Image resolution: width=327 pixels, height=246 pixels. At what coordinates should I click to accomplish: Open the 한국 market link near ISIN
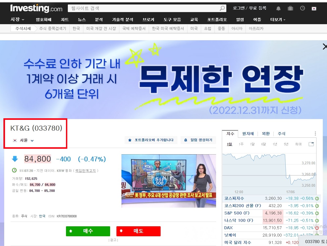42,216
